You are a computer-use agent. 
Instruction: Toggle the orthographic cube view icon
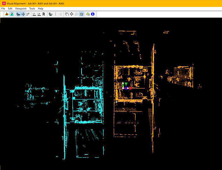(81, 14)
